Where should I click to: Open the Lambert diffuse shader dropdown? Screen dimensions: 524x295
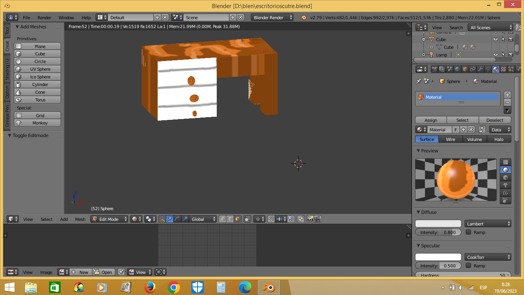[x=488, y=224]
